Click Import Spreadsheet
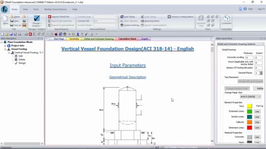Screen dimensions: 266x149 (60, 21)
